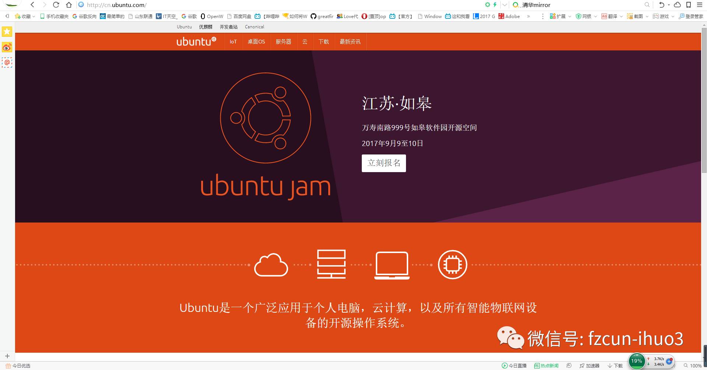This screenshot has height=370, width=707.
Task: Click the magnifier search icon in toolbar
Action: coord(647,5)
